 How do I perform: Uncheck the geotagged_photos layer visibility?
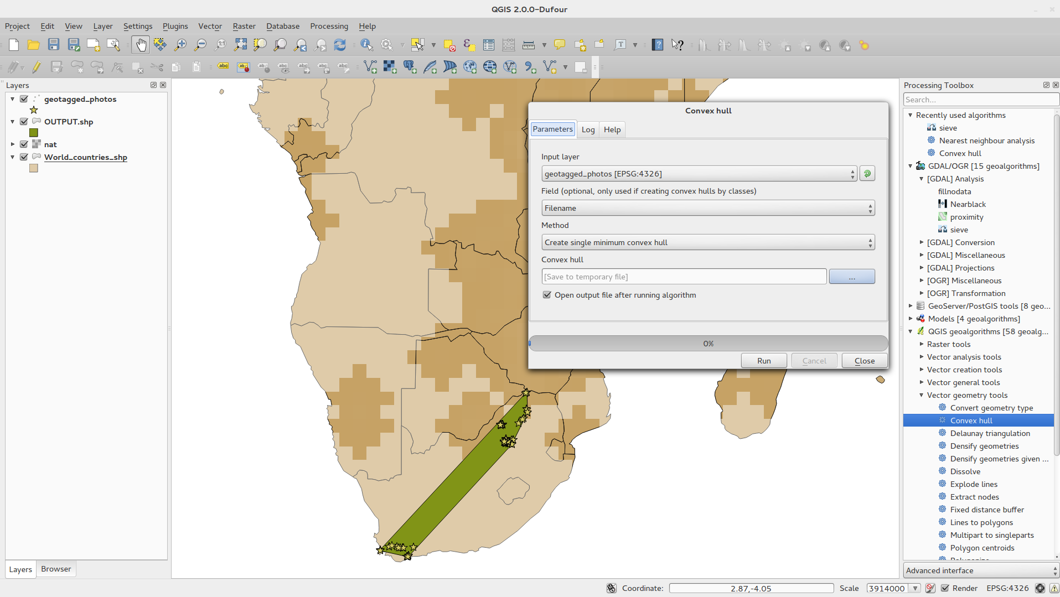click(24, 99)
